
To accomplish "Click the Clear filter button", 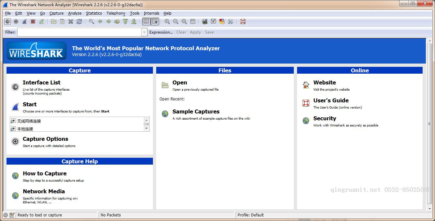I will [x=181, y=32].
